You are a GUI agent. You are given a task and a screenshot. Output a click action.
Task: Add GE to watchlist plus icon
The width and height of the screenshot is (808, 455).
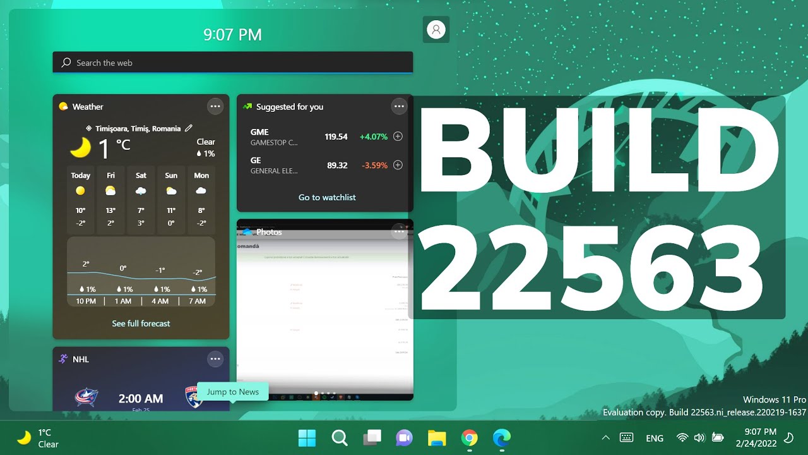(x=398, y=165)
